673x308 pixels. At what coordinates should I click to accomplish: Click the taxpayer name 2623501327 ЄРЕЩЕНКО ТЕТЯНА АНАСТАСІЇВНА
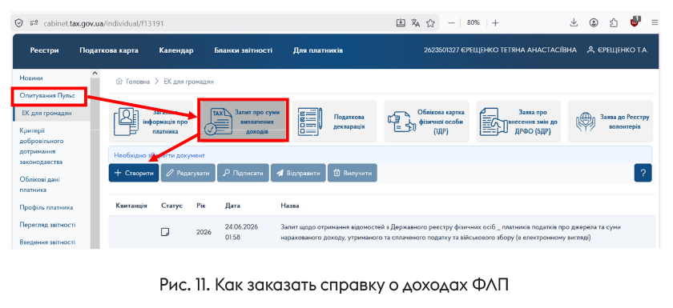(x=500, y=50)
